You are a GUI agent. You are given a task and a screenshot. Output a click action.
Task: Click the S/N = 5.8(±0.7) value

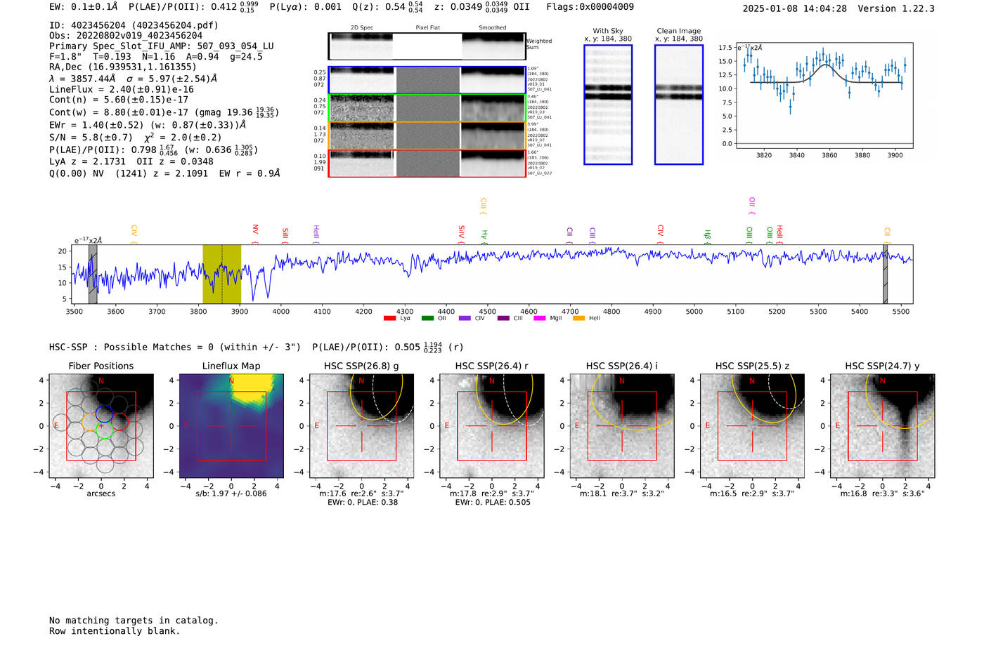coord(91,138)
